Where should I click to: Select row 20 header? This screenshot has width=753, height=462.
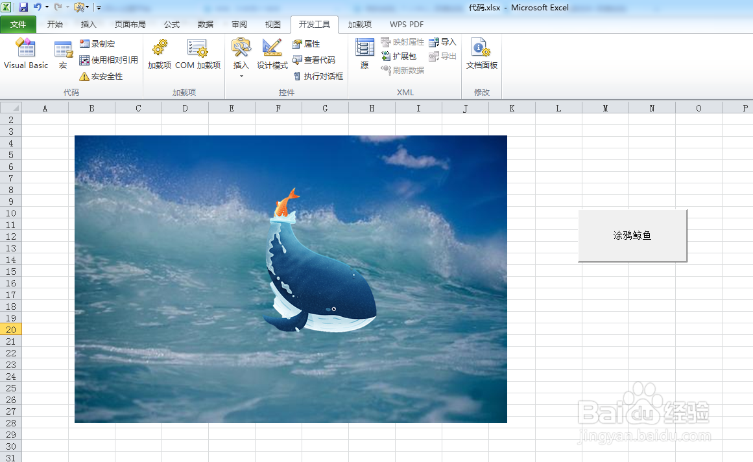pos(11,330)
